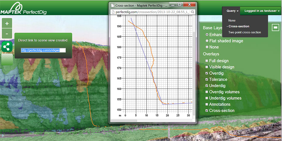
Task: Click the transparency overlay tile below share
Action: tap(7, 60)
